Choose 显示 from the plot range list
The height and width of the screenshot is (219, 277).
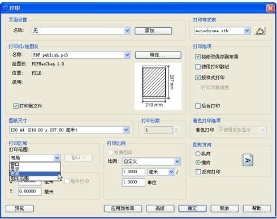pos(35,169)
